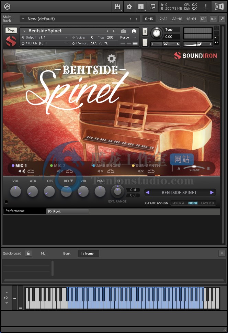Toggle minimized view icon
Viewport: 228px width, 333px height.
point(152,7)
